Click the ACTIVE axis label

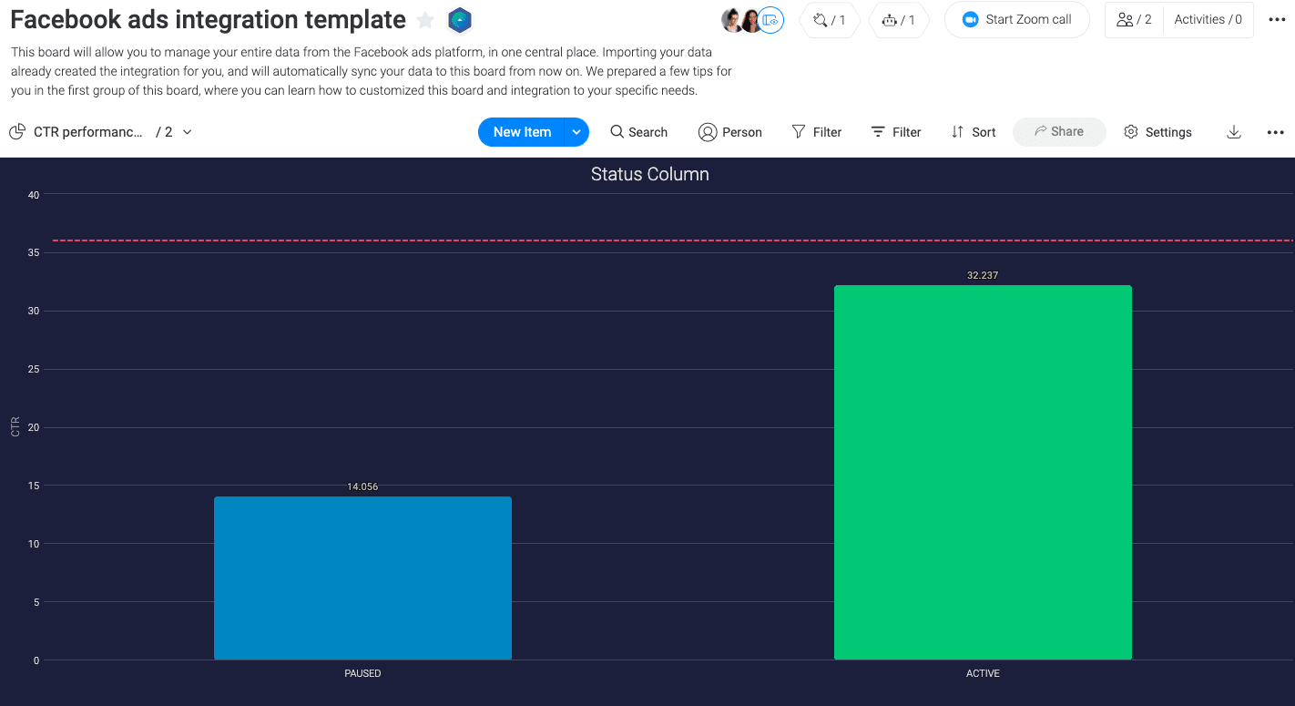click(x=983, y=673)
